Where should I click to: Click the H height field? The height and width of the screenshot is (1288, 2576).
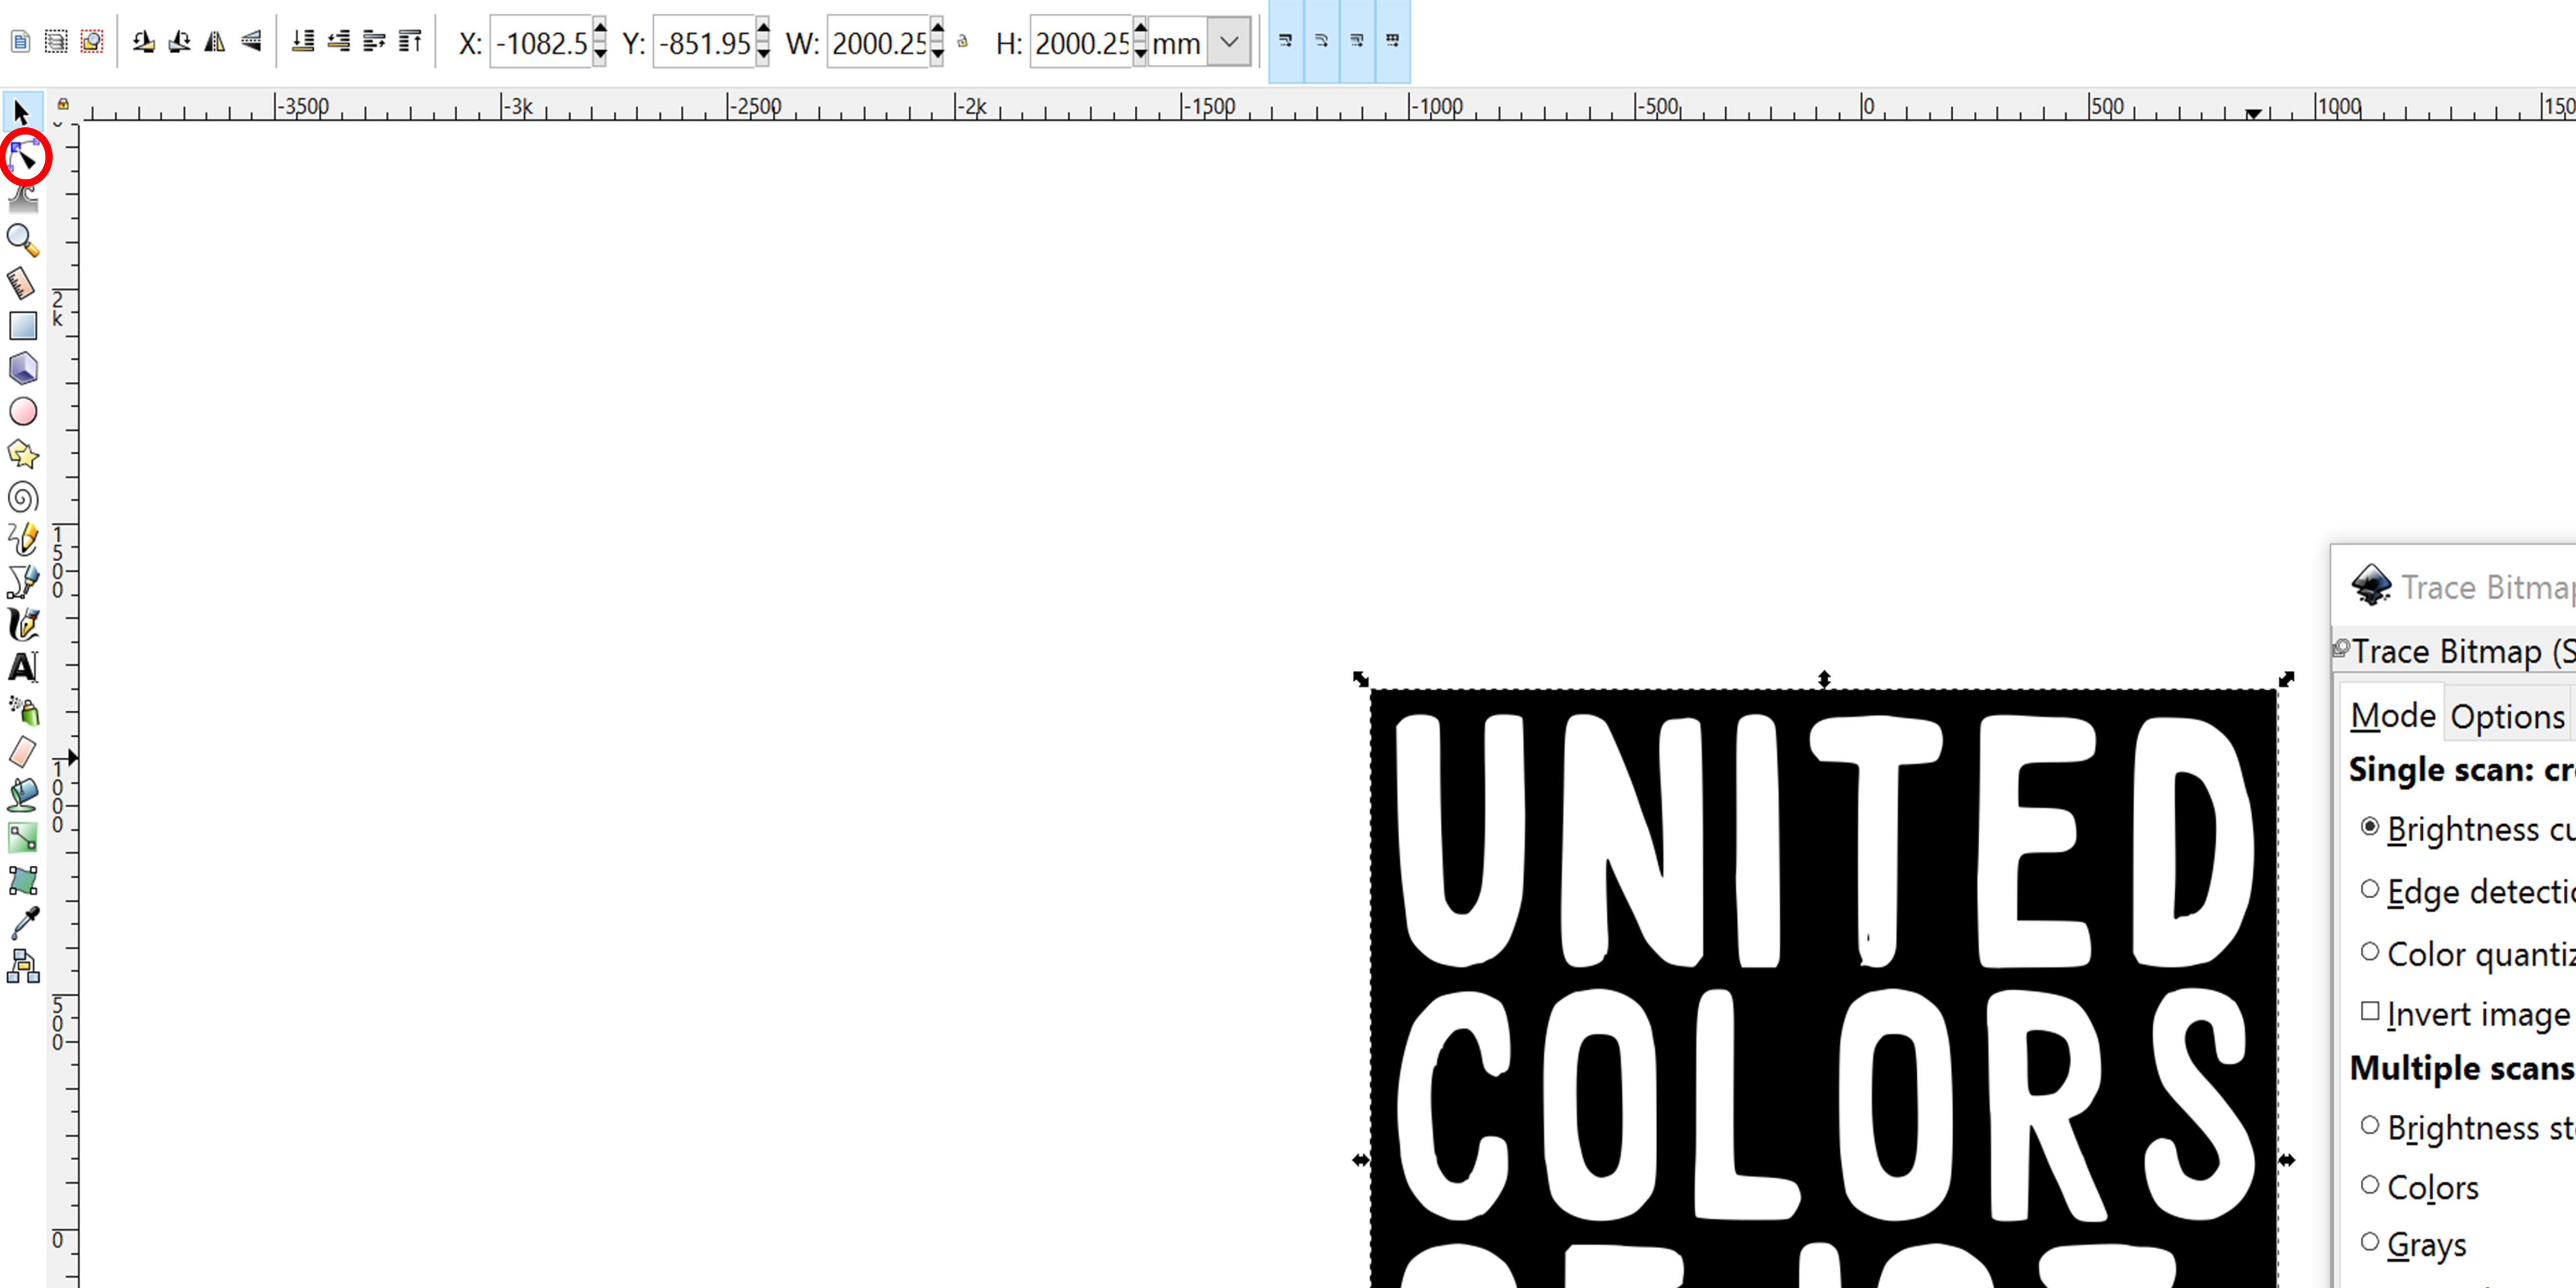1081,43
